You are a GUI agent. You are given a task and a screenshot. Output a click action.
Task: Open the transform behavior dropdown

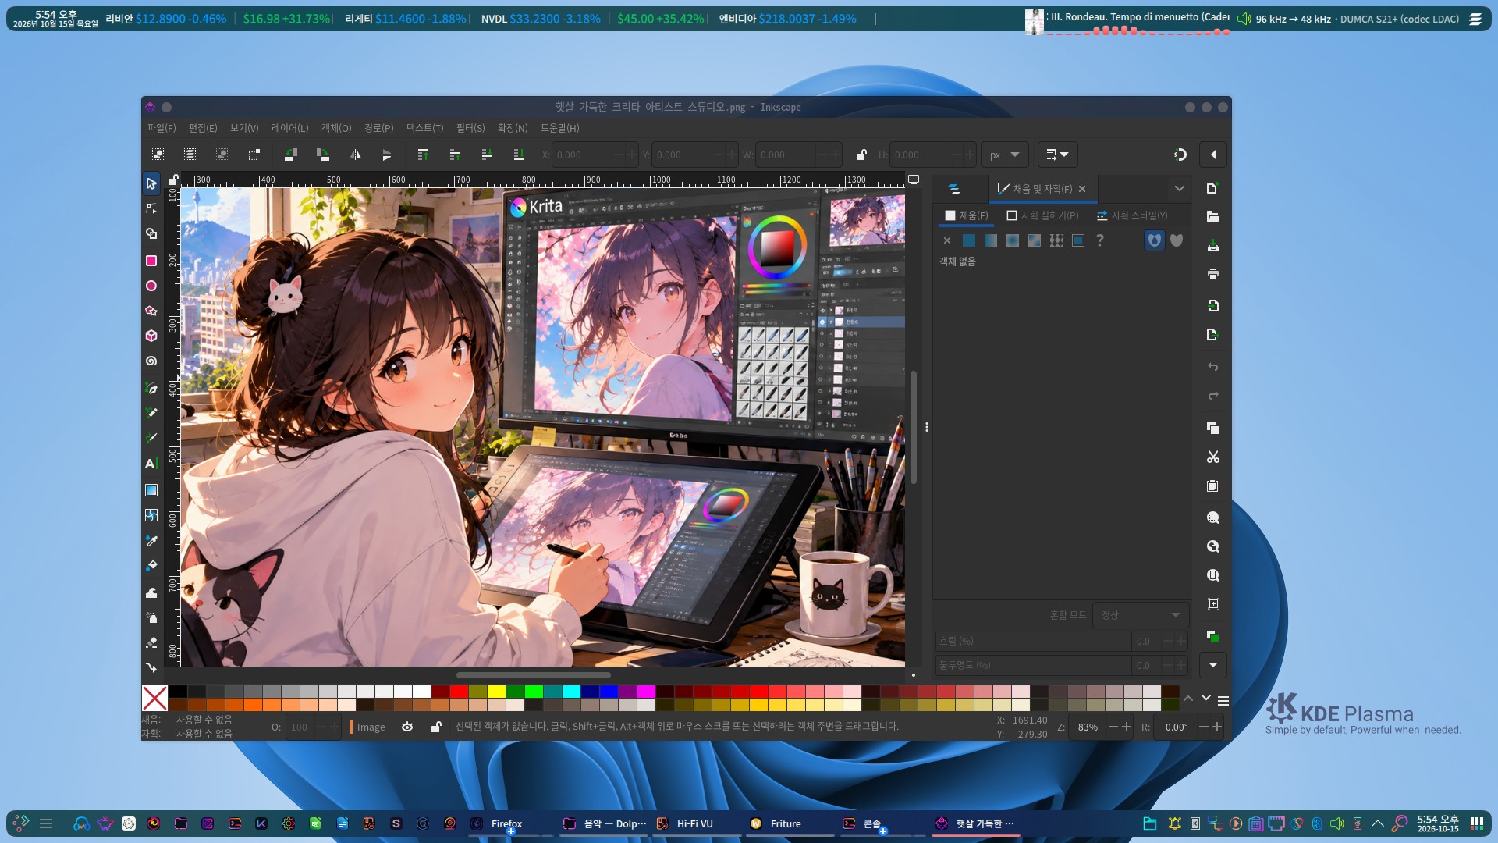pyautogui.click(x=1057, y=155)
